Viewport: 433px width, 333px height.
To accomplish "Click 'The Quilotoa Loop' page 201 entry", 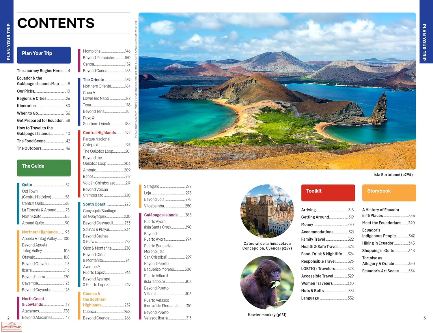I will tap(107, 151).
